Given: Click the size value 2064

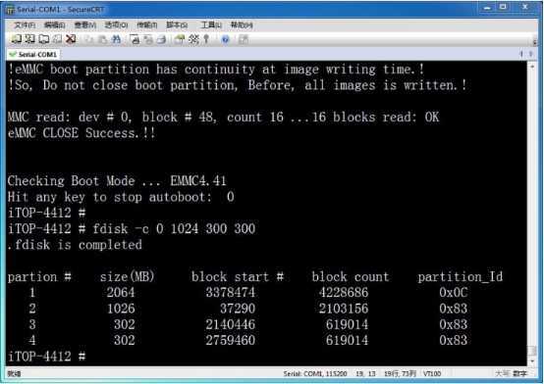Looking at the screenshot, I should (x=121, y=293).
